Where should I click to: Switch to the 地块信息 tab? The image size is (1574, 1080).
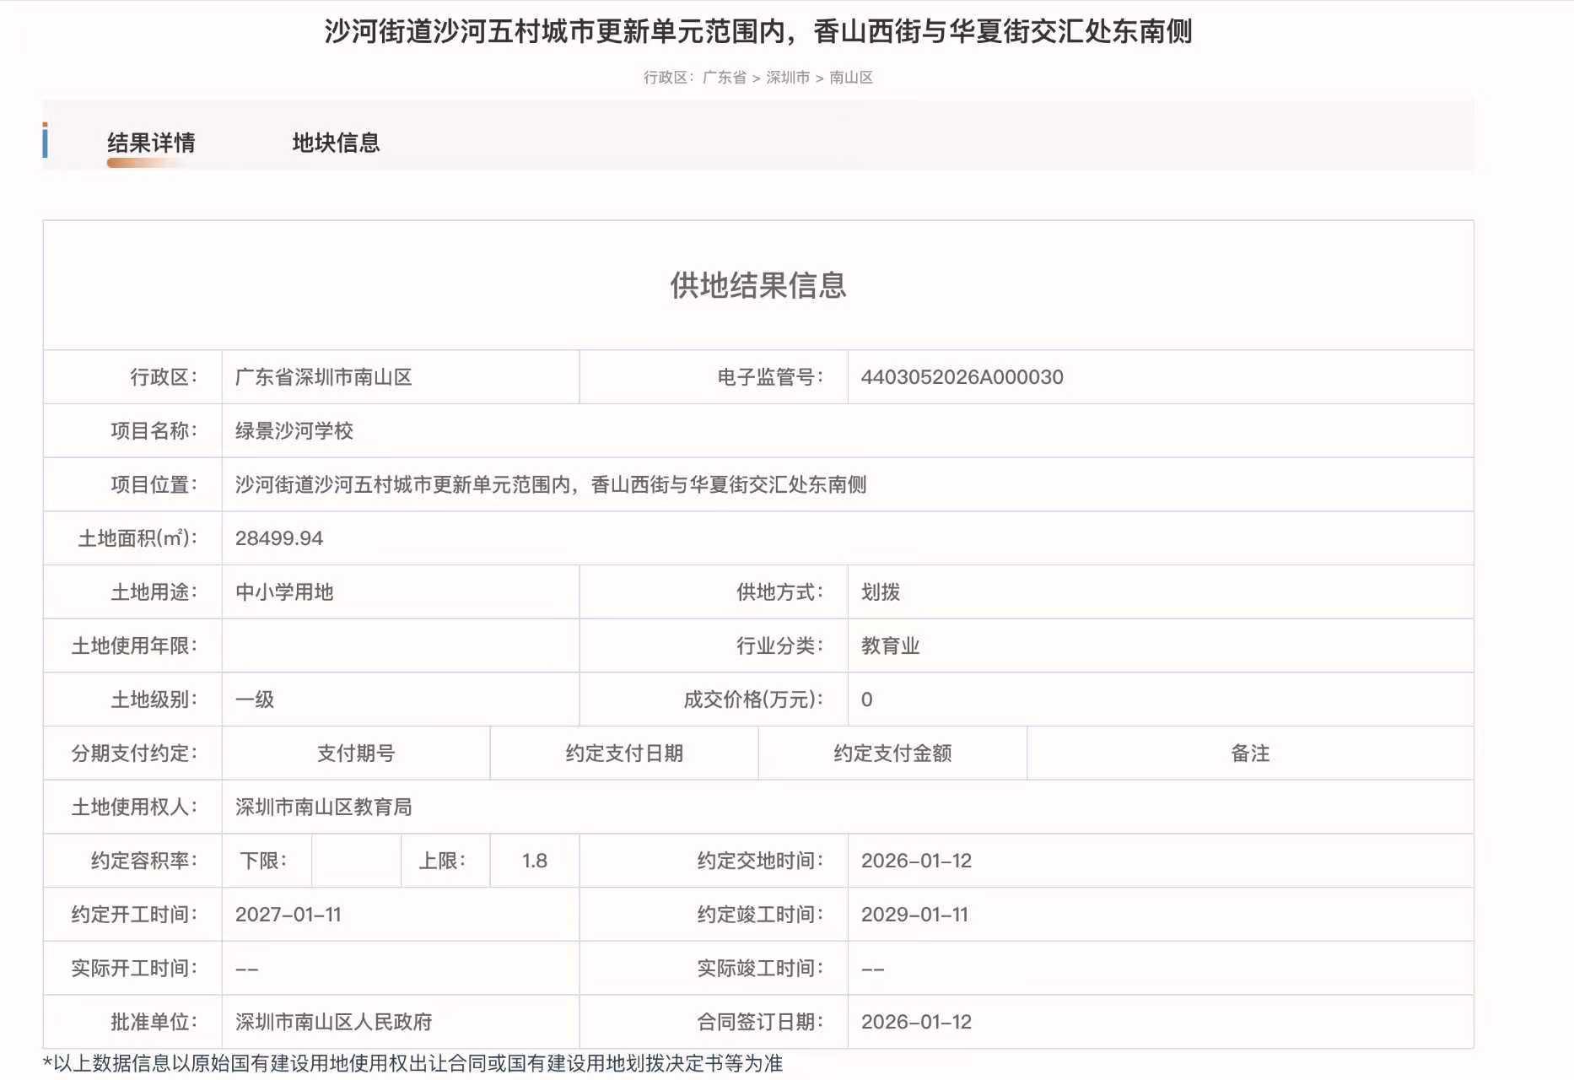[x=336, y=143]
